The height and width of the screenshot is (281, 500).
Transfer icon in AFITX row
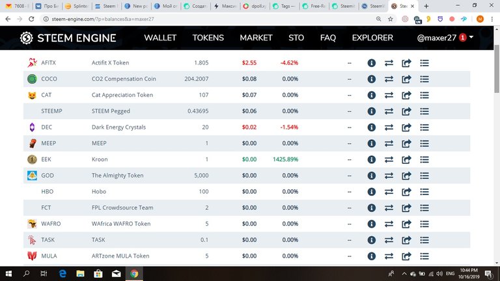coord(389,62)
